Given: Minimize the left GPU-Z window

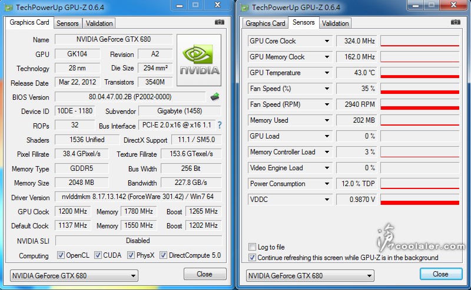Looking at the screenshot, I should (180, 5).
